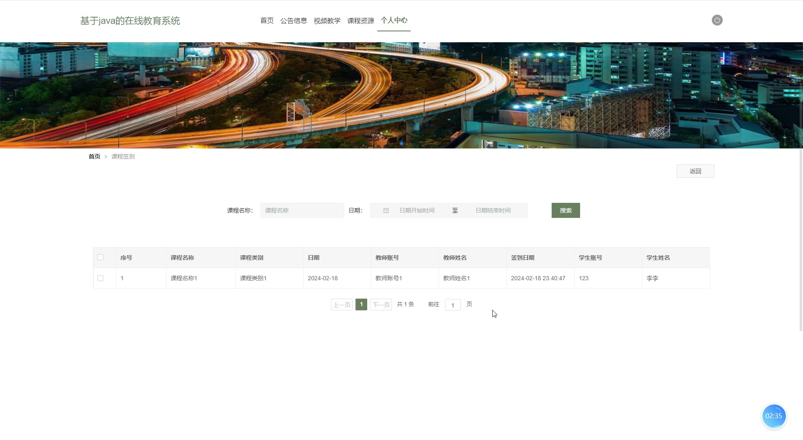The image size is (803, 440).
Task: Toggle the select-all header checkbox
Action: [100, 257]
